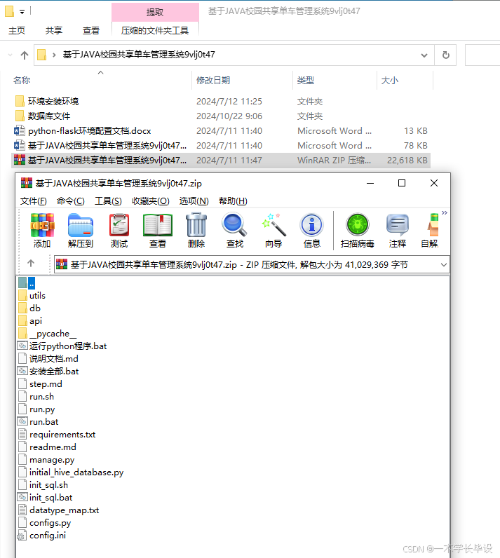Select the db folder in archive

[x=29, y=308]
